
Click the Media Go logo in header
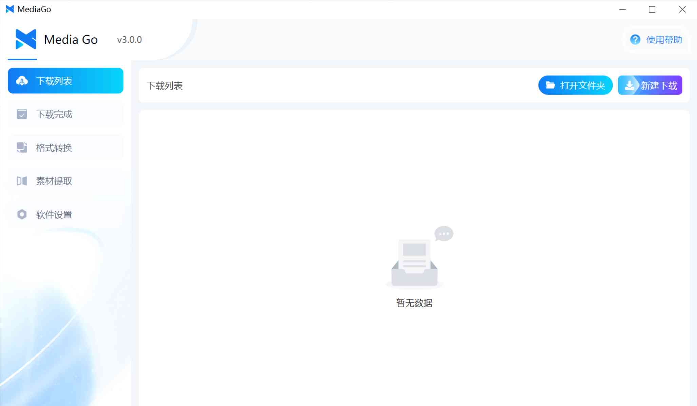[26, 39]
